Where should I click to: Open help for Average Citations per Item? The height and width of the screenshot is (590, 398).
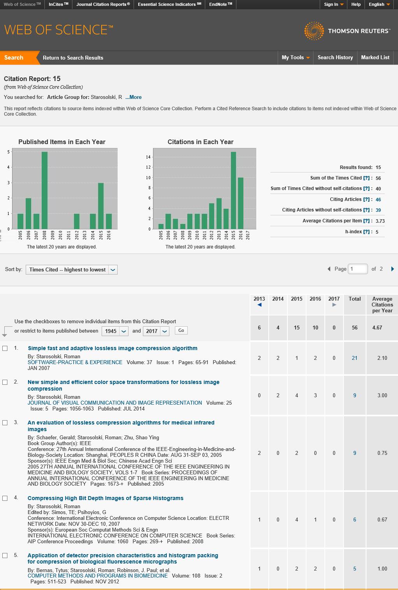click(x=366, y=221)
